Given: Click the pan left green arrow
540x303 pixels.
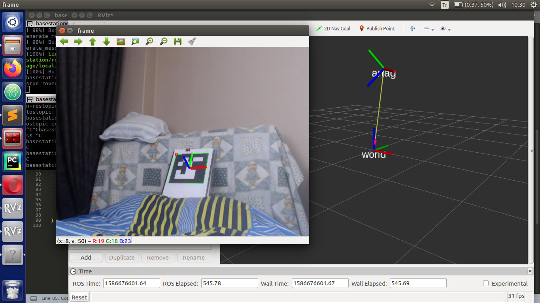Looking at the screenshot, I should pyautogui.click(x=64, y=41).
